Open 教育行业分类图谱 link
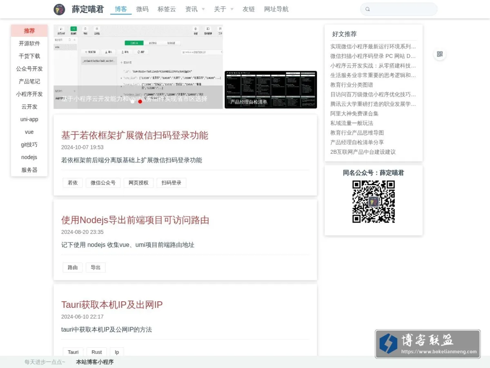Viewport: 490px width, 368px height. coord(352,85)
